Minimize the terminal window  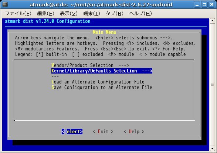click(197, 4)
